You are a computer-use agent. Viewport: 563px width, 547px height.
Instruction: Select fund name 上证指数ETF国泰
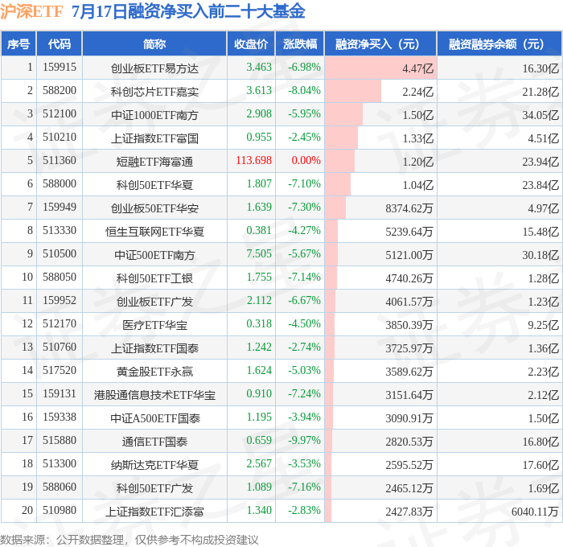[154, 348]
